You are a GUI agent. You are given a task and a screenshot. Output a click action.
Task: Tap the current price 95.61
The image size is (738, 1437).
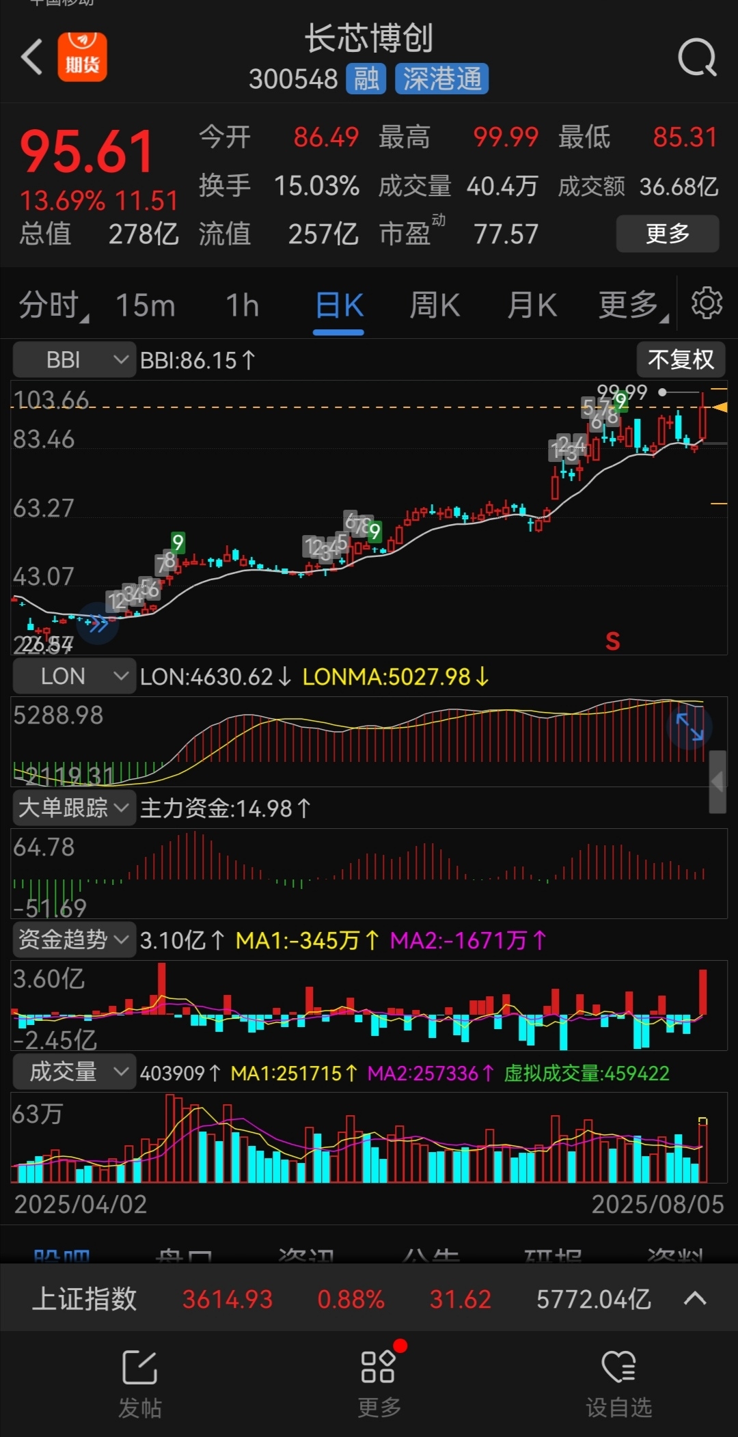pos(87,152)
